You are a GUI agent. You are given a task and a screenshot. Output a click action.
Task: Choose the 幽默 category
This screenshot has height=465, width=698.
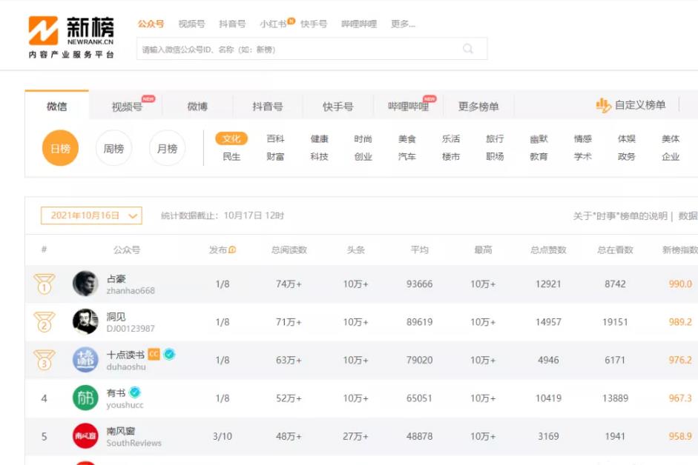(539, 138)
